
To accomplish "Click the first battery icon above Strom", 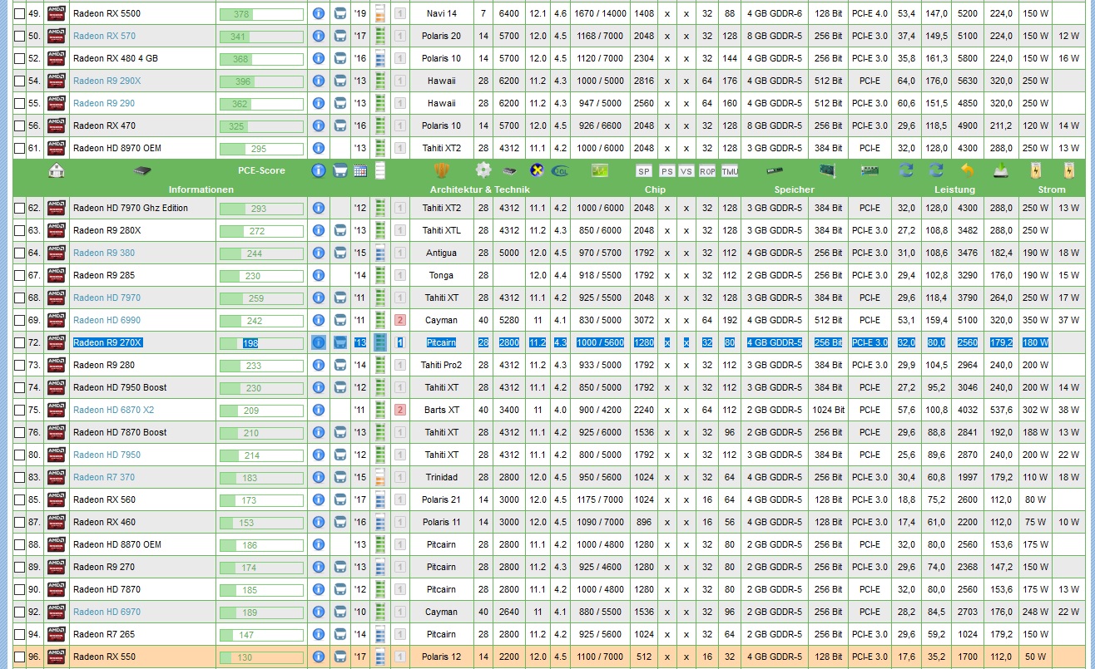I will (x=1036, y=170).
